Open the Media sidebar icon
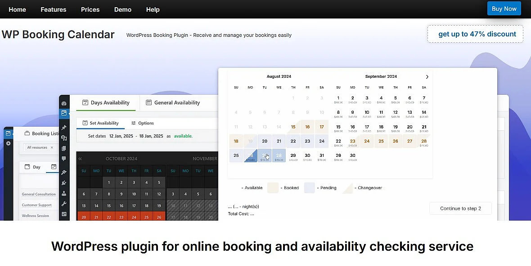 click(x=64, y=138)
